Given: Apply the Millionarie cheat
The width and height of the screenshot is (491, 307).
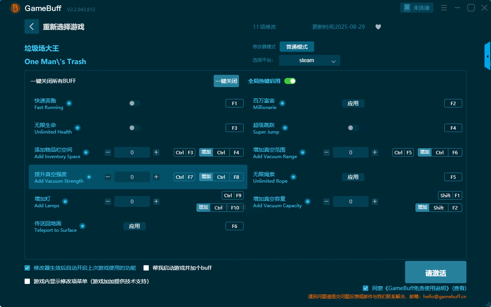Looking at the screenshot, I should pos(353,103).
